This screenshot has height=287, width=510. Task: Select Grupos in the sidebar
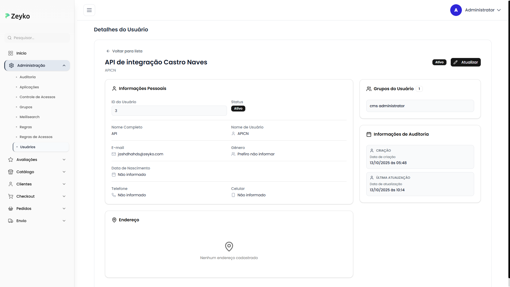coord(26,107)
